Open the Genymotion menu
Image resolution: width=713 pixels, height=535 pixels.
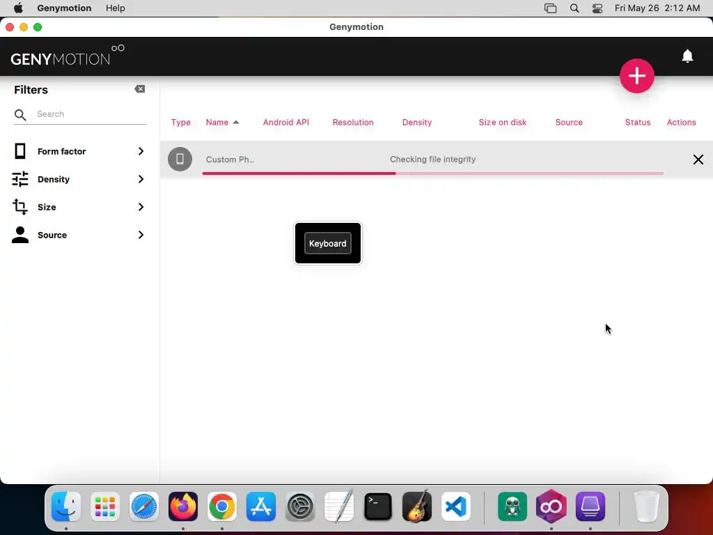pos(64,8)
